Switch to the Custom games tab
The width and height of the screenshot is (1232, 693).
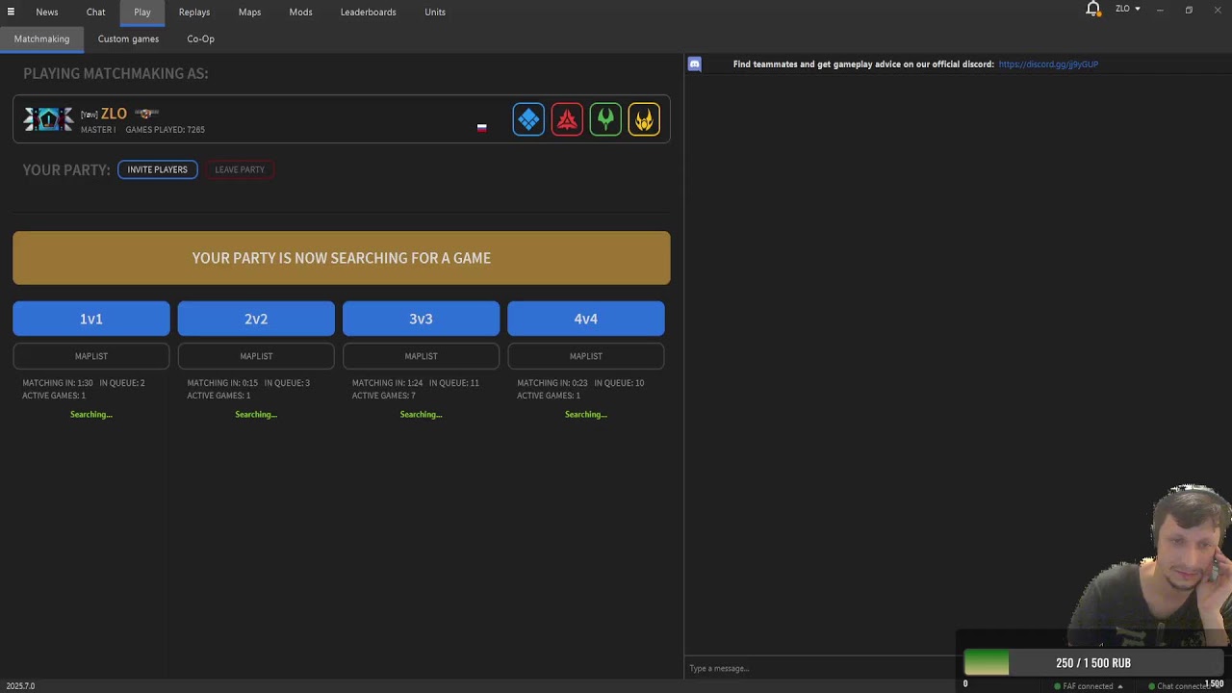pyautogui.click(x=128, y=38)
